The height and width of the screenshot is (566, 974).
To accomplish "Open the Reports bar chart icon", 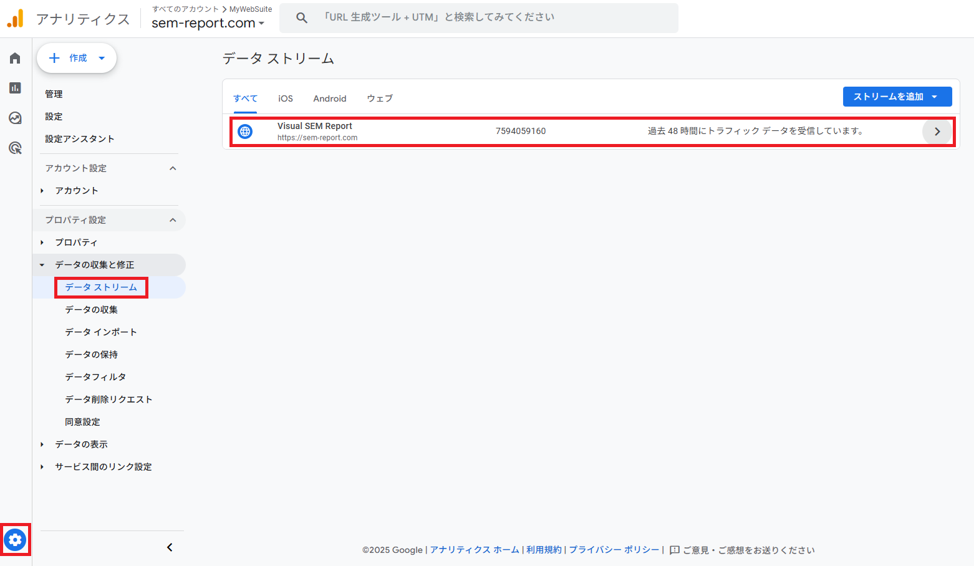I will (x=15, y=88).
